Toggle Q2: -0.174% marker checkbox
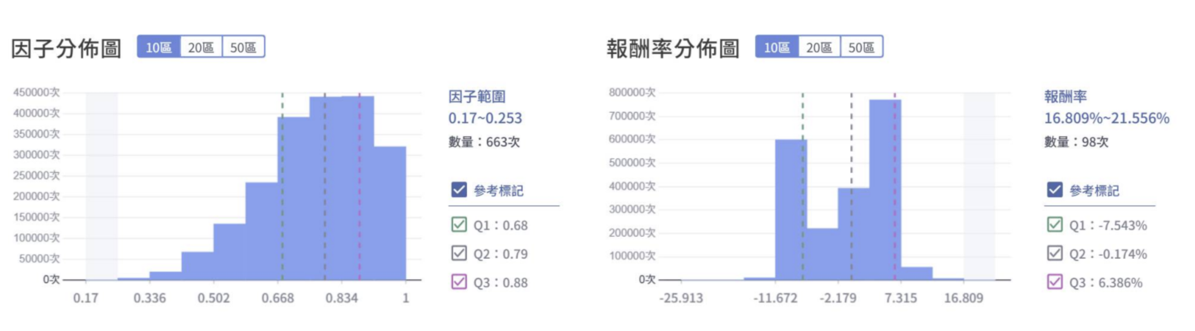The width and height of the screenshot is (1195, 331). (x=1054, y=253)
